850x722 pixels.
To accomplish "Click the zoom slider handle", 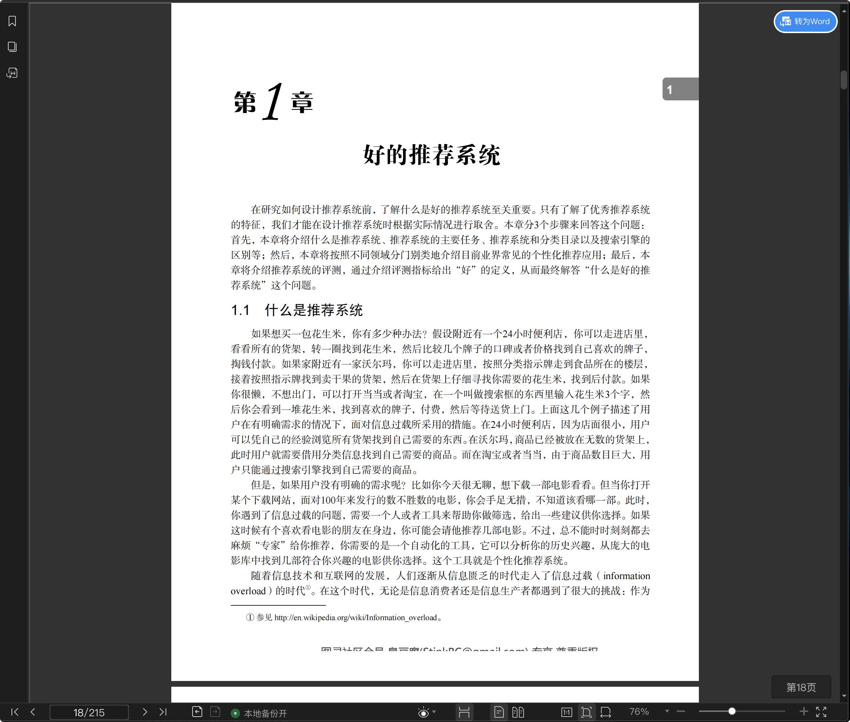I will [x=732, y=711].
